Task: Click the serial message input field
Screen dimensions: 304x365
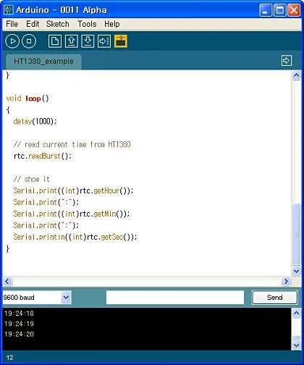Action: pos(175,298)
